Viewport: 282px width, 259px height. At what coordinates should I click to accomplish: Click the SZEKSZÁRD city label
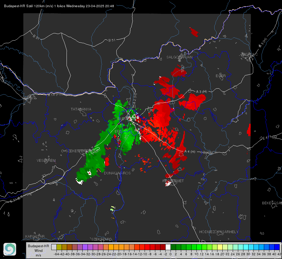point(102,239)
